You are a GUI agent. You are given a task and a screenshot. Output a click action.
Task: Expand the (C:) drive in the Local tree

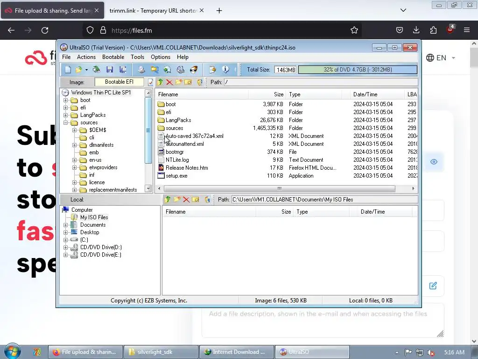coord(65,240)
